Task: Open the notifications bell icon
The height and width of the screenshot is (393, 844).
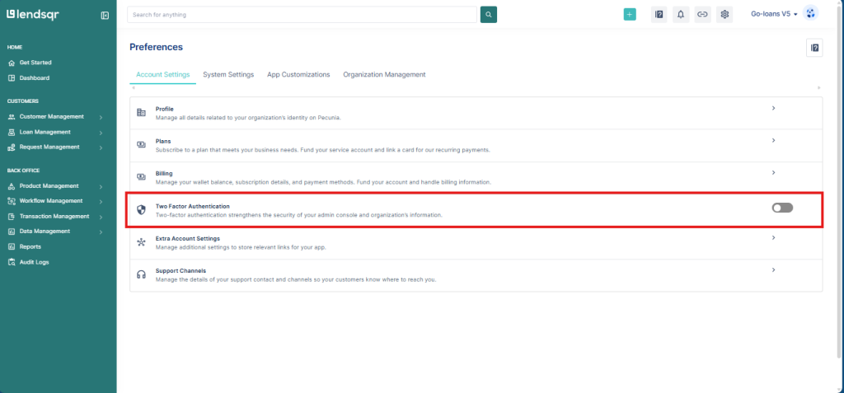Action: coord(681,14)
